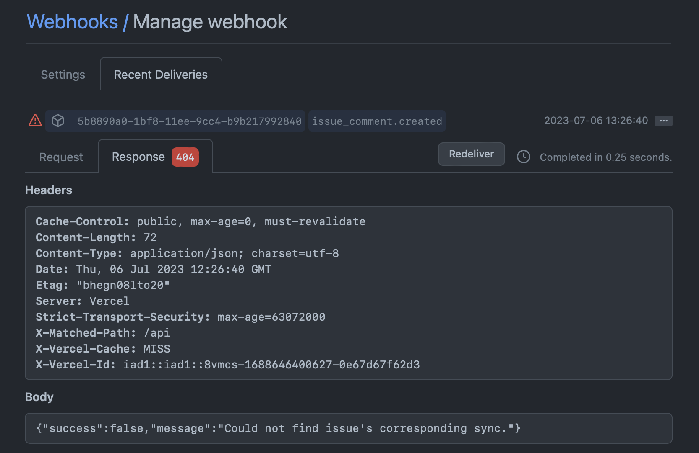This screenshot has height=453, width=699.
Task: Click the delivery timestamp 2023-07-06 13:26:40
Action: coord(596,121)
